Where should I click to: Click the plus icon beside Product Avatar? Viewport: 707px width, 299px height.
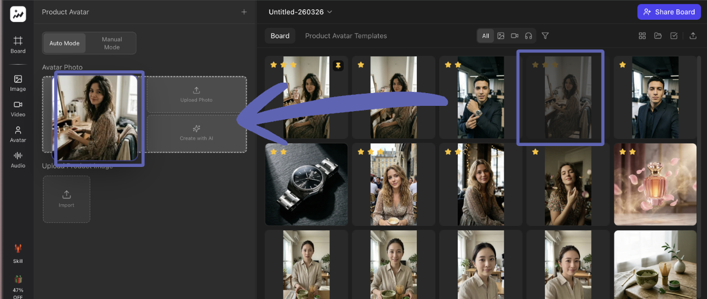coord(244,12)
